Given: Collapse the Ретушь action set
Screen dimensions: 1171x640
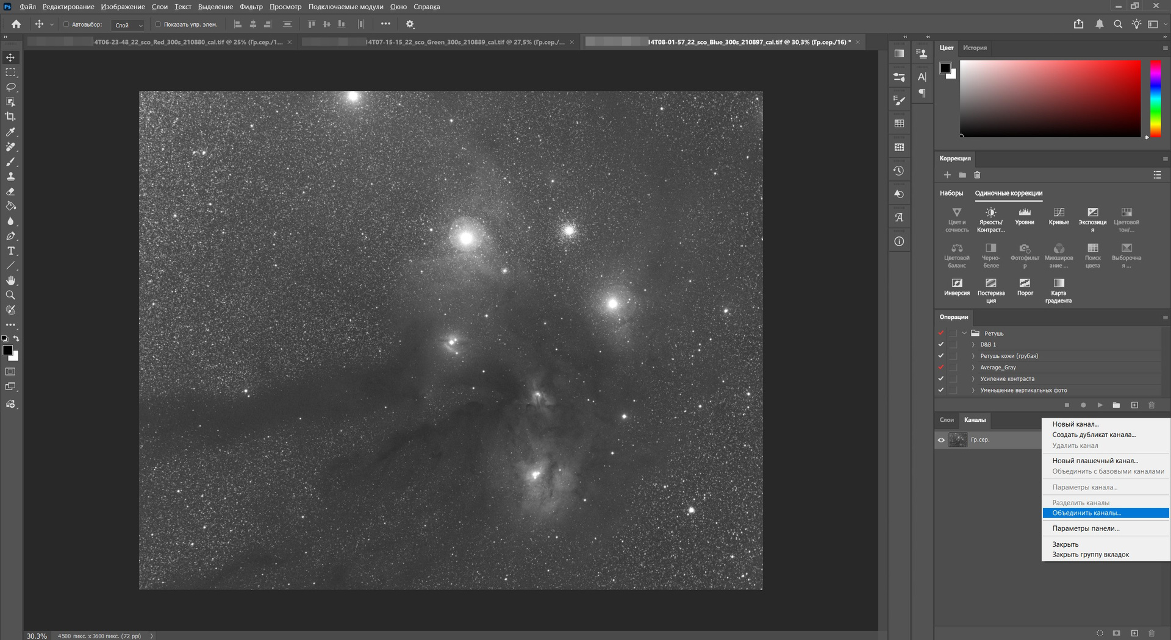Looking at the screenshot, I should tap(964, 333).
